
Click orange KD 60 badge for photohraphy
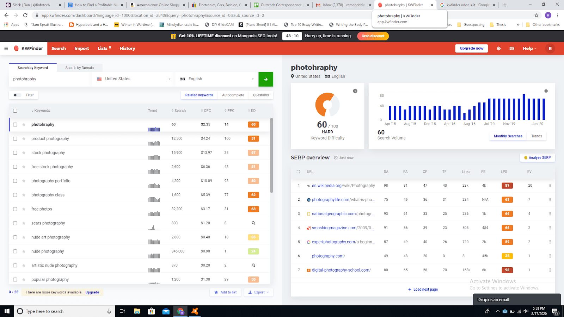coord(253,124)
